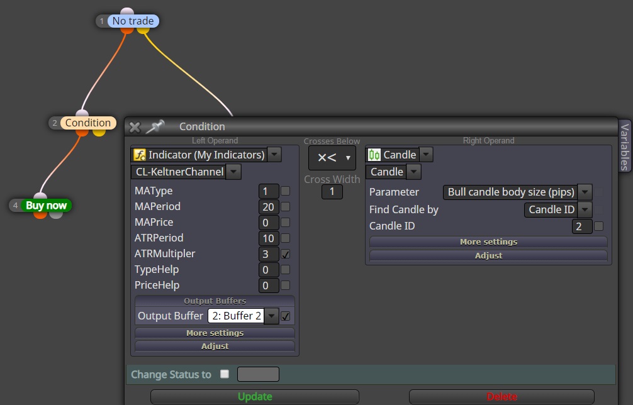This screenshot has width=633, height=405.
Task: Edit the MAPeriod value 20 field
Action: coord(269,206)
